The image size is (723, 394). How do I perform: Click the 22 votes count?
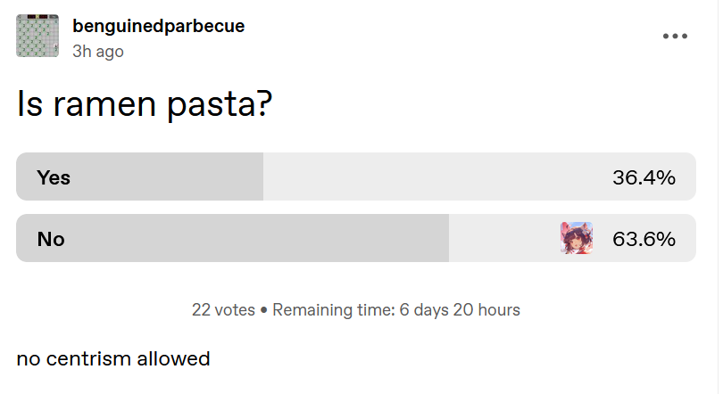[223, 310]
